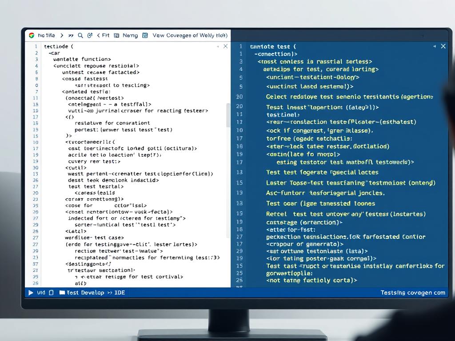The height and width of the screenshot is (341, 455).
Task: Click '<uncciatt repouse restioial>' line
Action: pyautogui.click(x=96, y=66)
